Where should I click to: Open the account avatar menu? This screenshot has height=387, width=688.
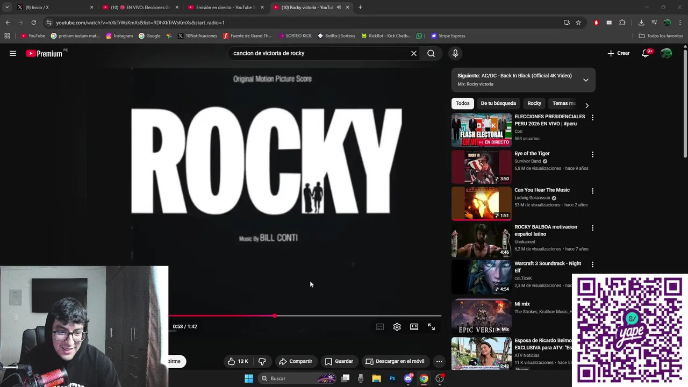[x=666, y=53]
